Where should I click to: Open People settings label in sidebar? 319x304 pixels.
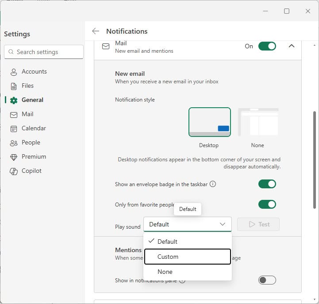pyautogui.click(x=31, y=142)
